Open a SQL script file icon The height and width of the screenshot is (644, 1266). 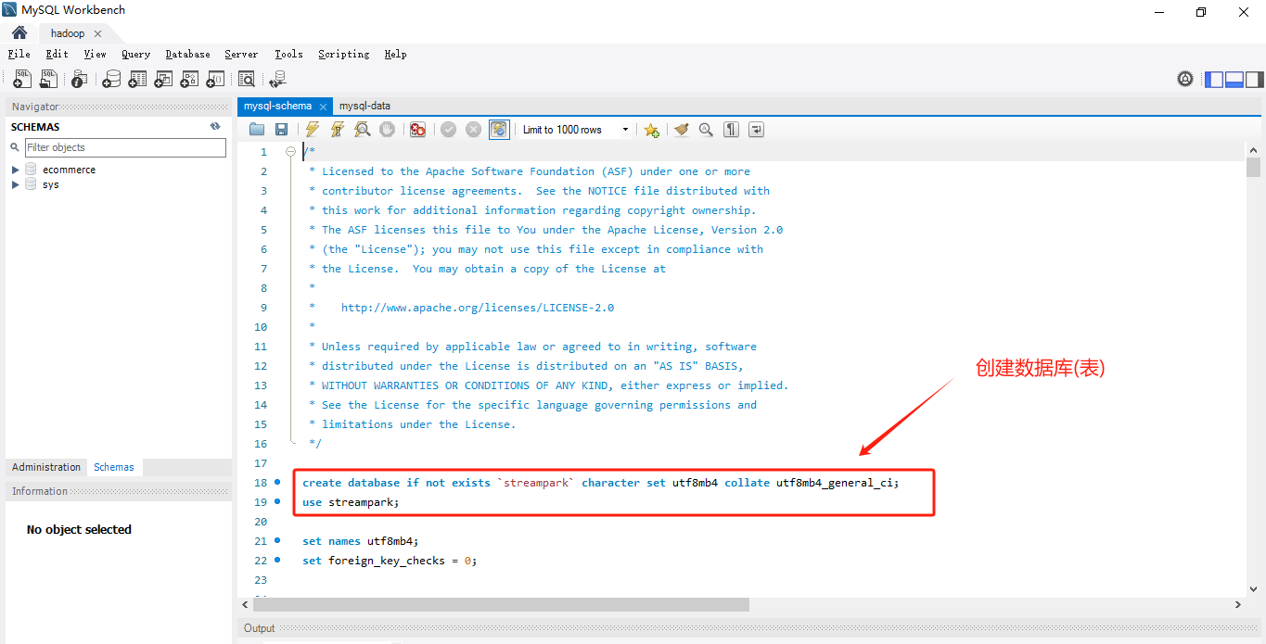click(x=48, y=80)
